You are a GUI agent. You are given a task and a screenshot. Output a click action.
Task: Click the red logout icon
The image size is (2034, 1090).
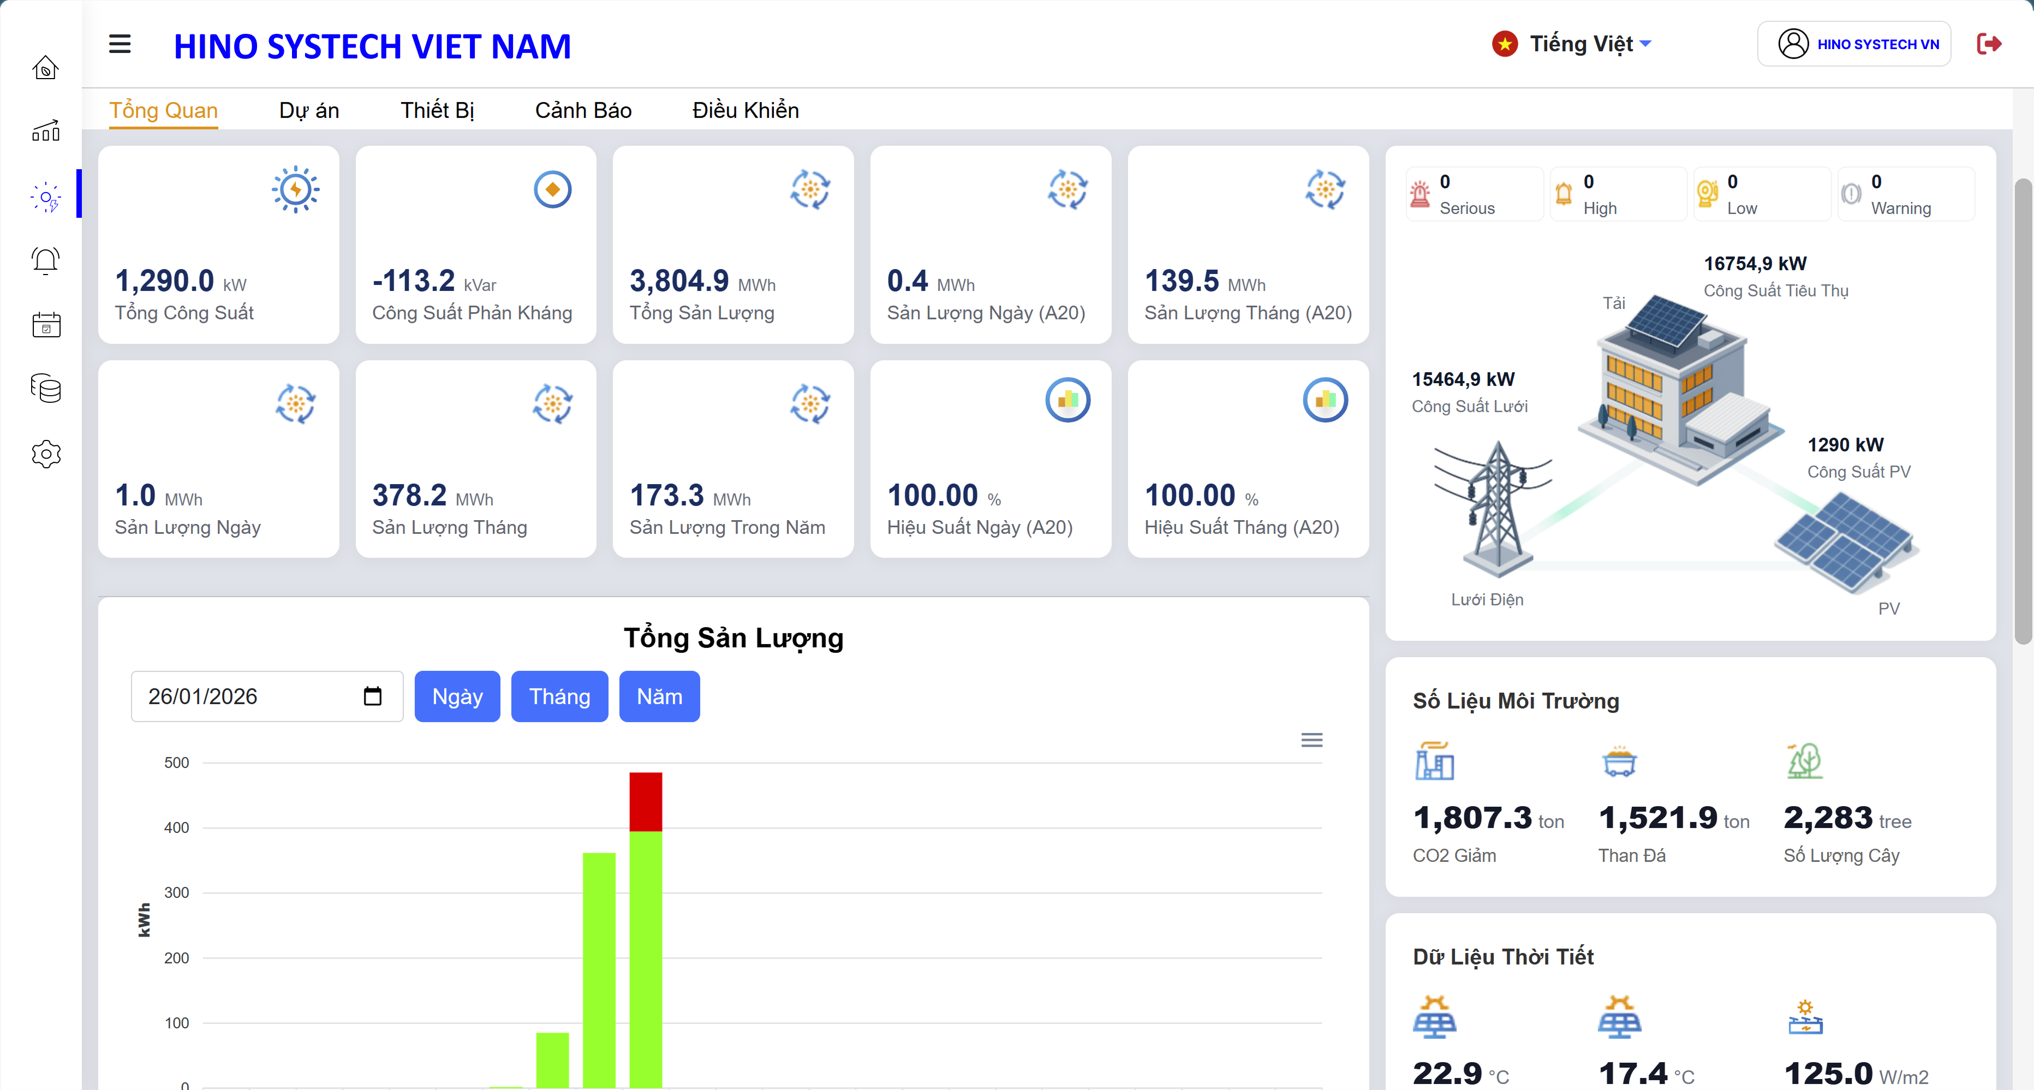coord(1988,44)
